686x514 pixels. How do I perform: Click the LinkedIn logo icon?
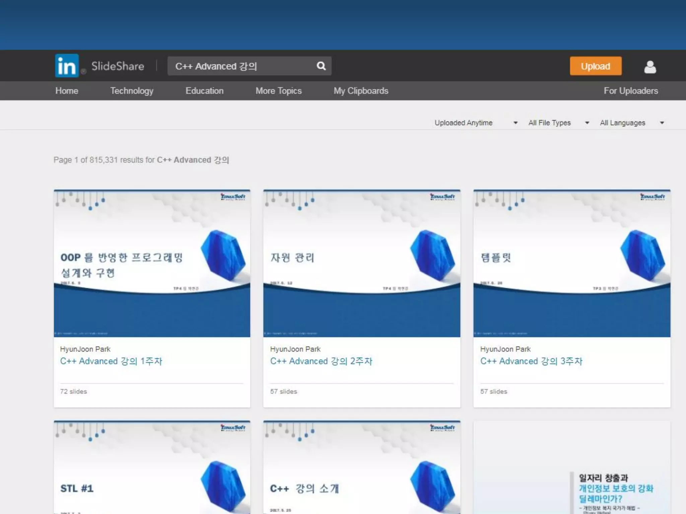click(67, 66)
